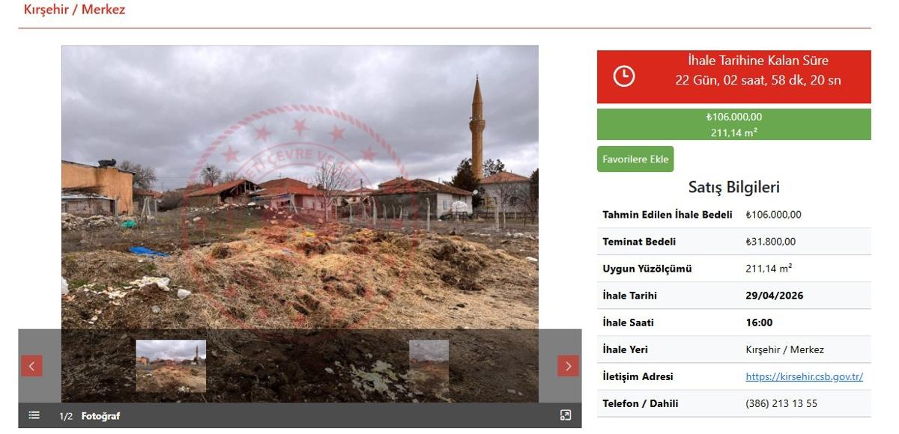Select the Tahmin Edilen İhale Bedeli label
This screenshot has width=899, height=434.
668,215
